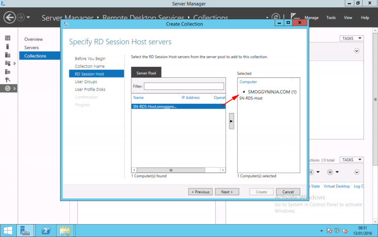Collapse the lower panel with chevron

tap(356, 172)
